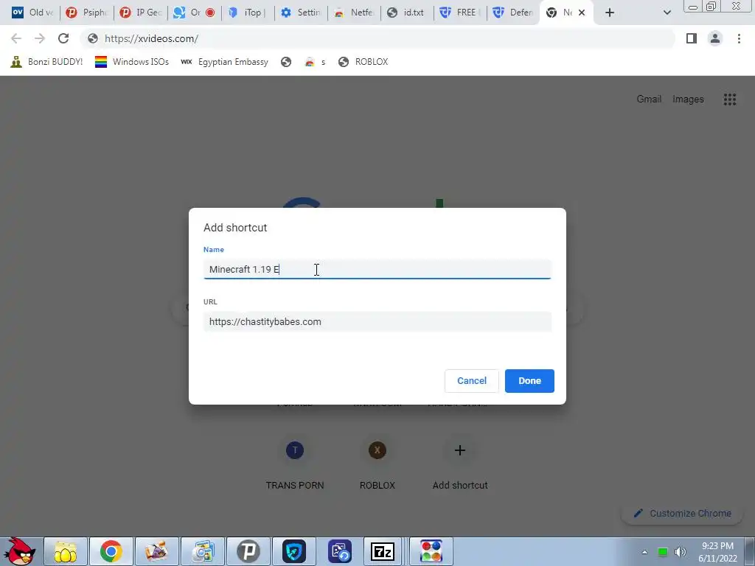The width and height of the screenshot is (755, 566).
Task: Switch to the Old ve tab
Action: click(x=32, y=13)
